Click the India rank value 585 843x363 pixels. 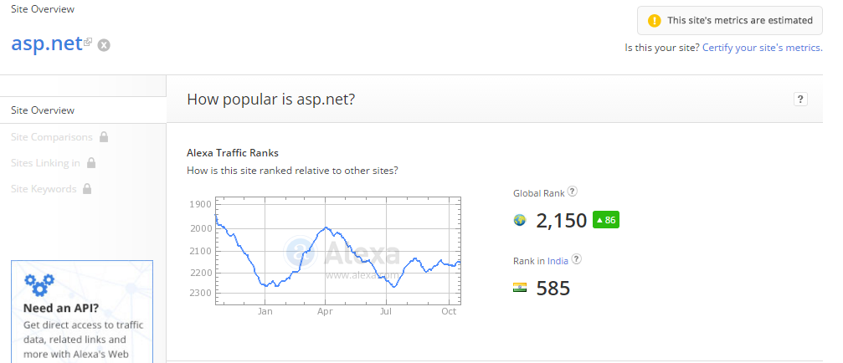(553, 289)
